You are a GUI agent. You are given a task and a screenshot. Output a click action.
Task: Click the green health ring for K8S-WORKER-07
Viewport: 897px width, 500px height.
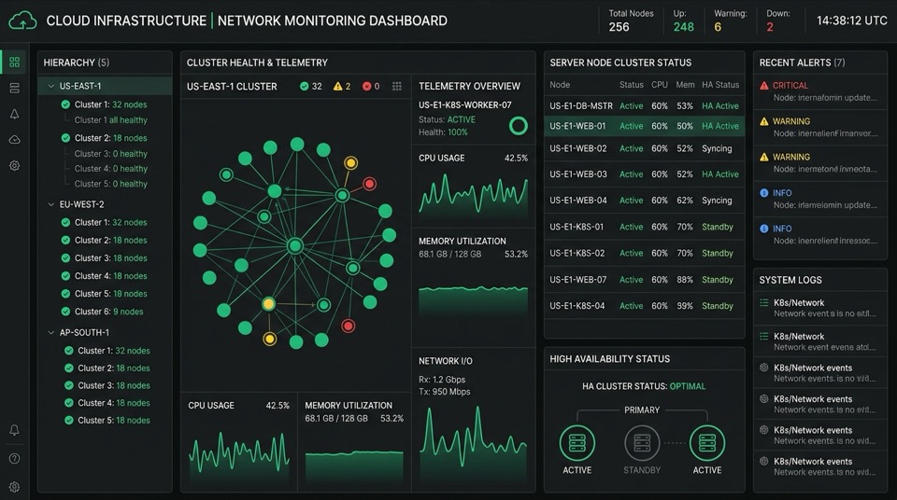(519, 126)
